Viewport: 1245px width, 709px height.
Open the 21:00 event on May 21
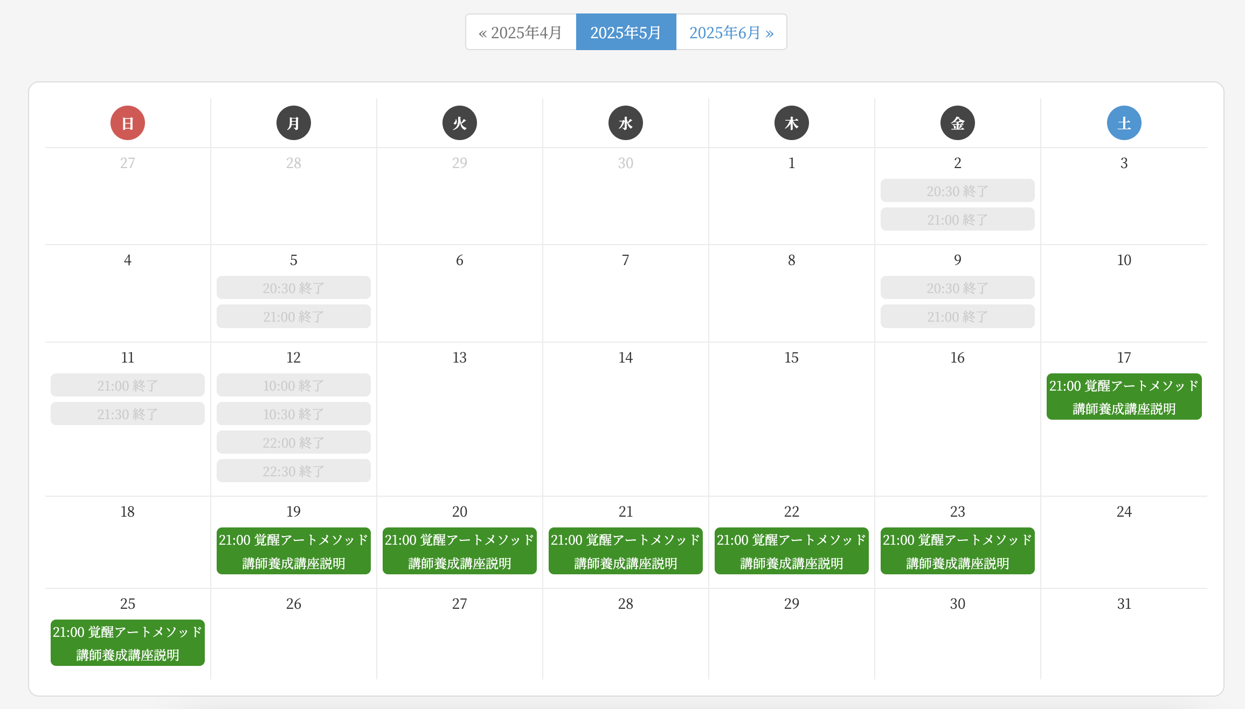626,551
